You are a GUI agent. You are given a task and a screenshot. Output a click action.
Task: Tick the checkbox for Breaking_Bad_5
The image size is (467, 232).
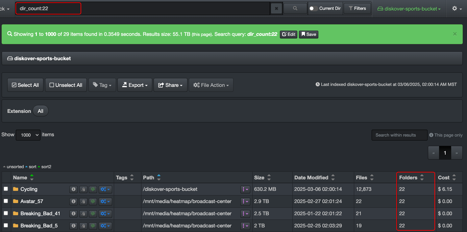[6, 225]
